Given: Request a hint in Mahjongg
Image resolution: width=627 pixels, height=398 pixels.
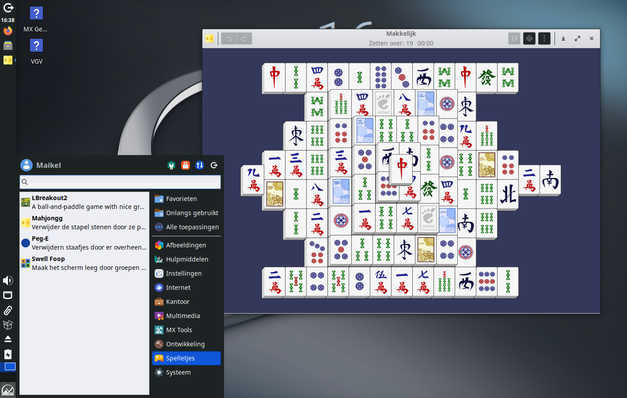Looking at the screenshot, I should coord(529,38).
